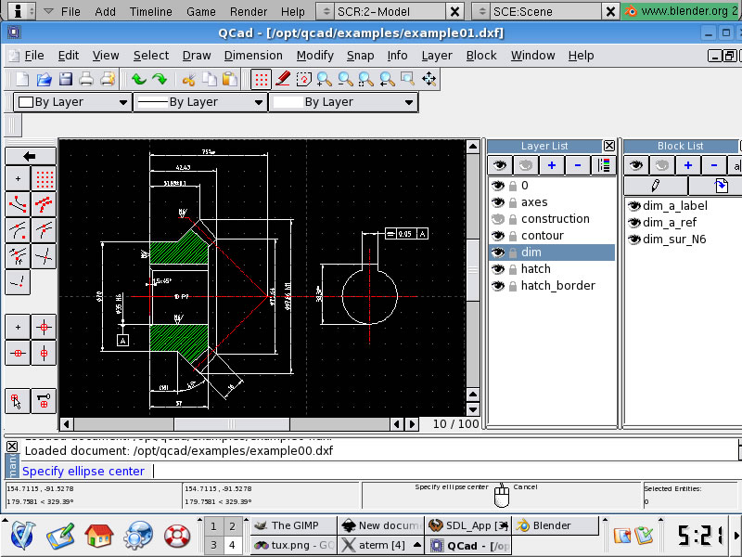The width and height of the screenshot is (742, 557).
Task: Toggle the grid display in the top toolbar
Action: coord(262,80)
